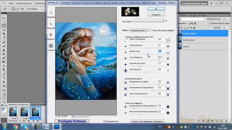Open the Файл menu
Screen dimensions: 232x130
(11, 3)
